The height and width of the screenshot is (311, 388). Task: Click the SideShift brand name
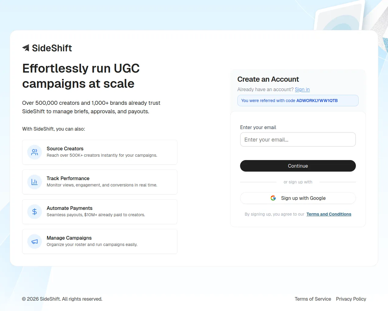tap(52, 48)
